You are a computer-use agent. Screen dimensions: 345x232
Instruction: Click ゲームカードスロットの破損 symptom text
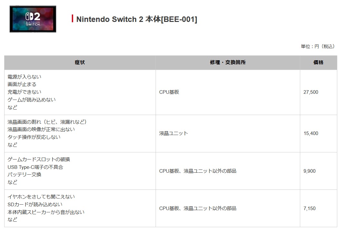[x=39, y=159]
